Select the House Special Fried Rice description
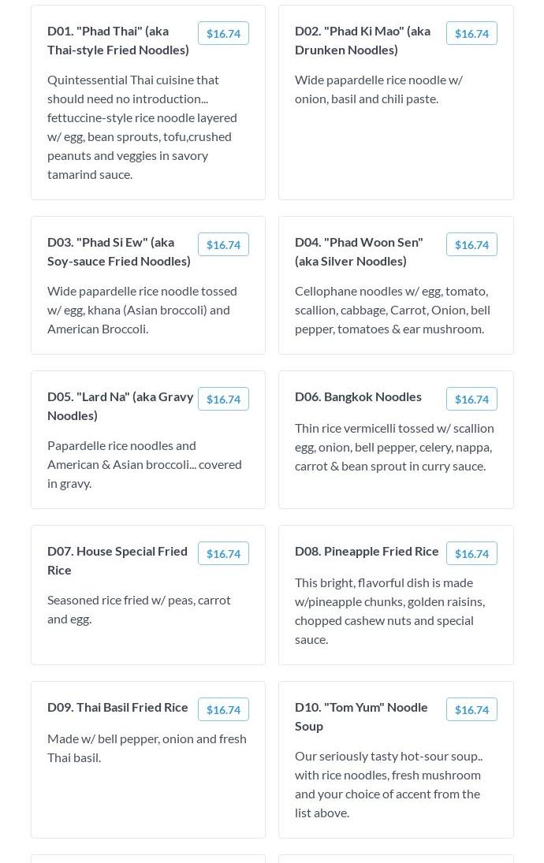Image resolution: width=544 pixels, height=863 pixels. [139, 609]
